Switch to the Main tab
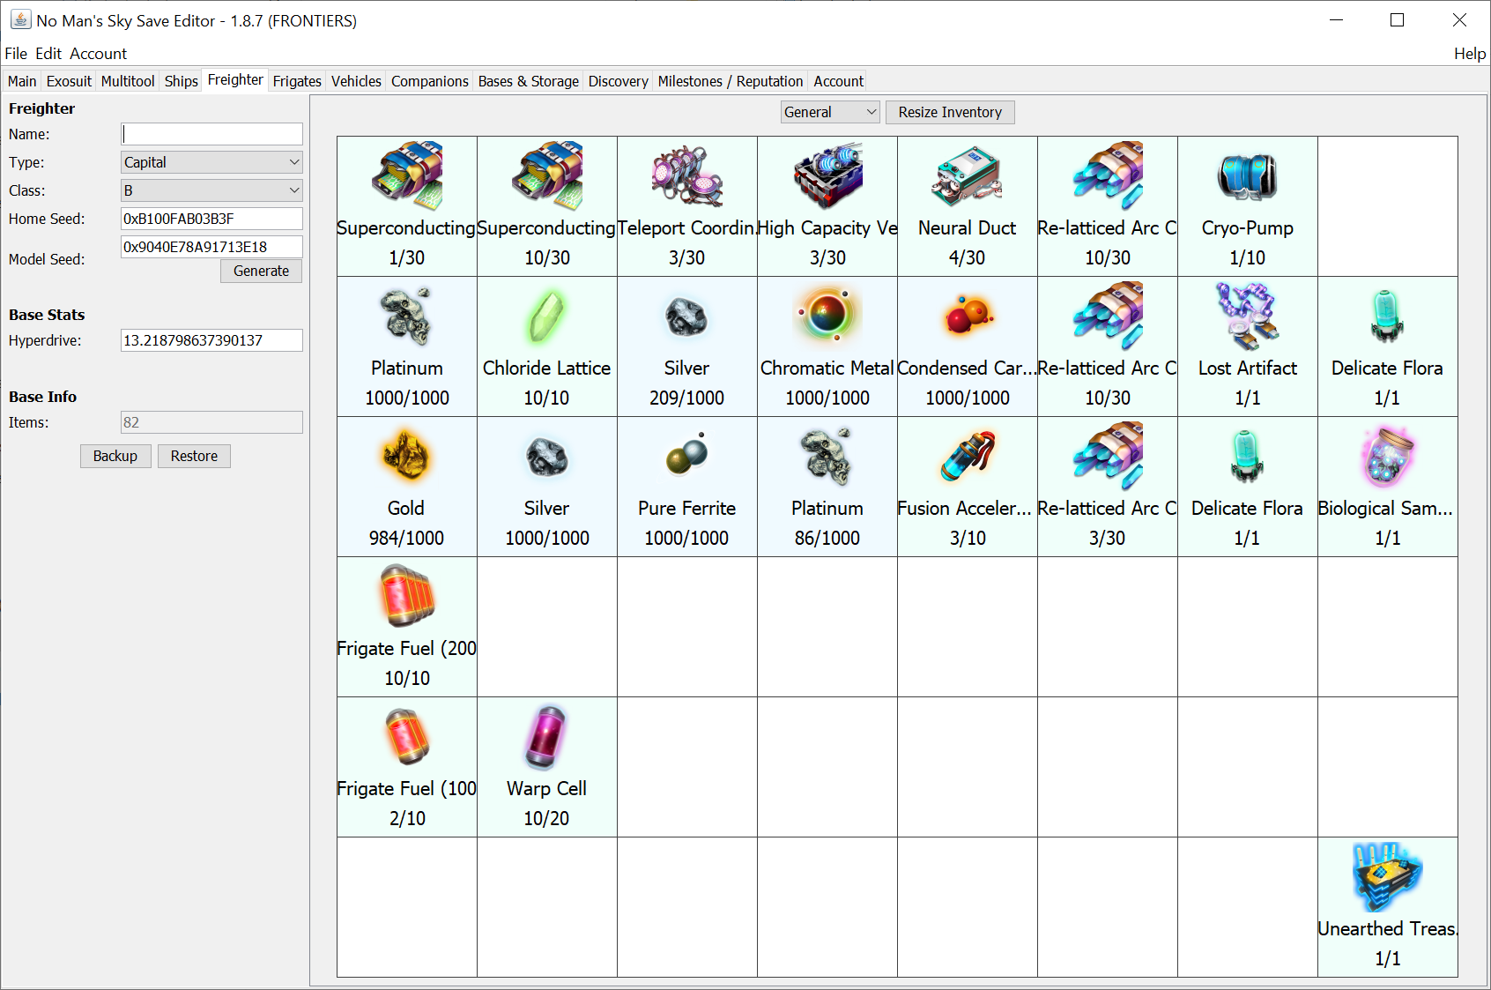 [x=22, y=81]
